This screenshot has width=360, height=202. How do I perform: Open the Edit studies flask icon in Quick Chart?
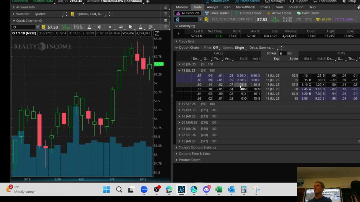tap(89, 27)
